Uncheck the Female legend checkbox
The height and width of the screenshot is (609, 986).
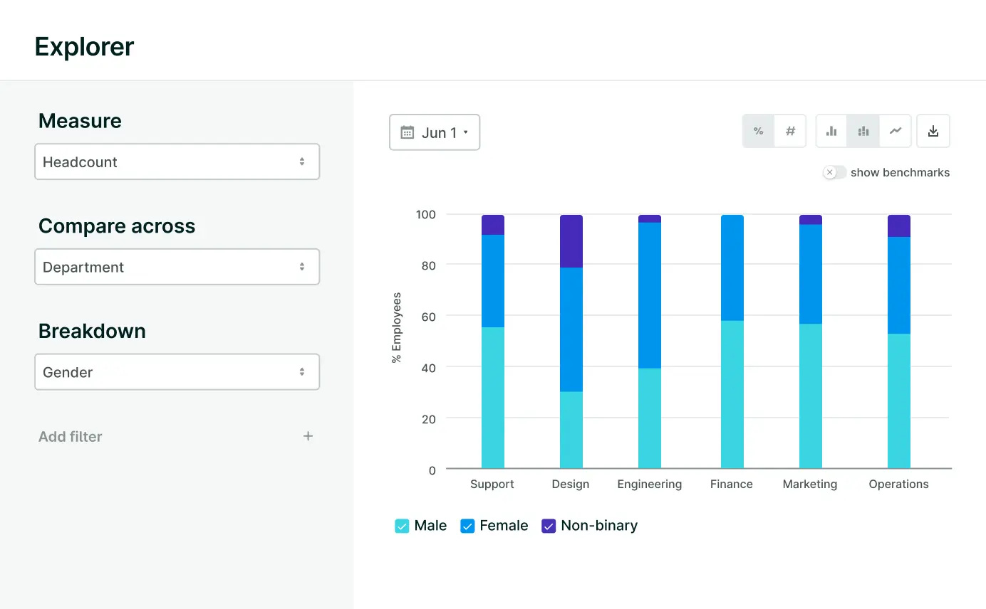click(467, 526)
